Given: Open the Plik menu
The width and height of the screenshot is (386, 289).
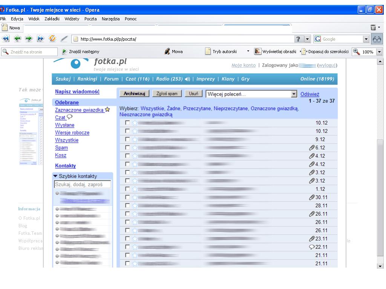Looking at the screenshot, I should pos(3,19).
